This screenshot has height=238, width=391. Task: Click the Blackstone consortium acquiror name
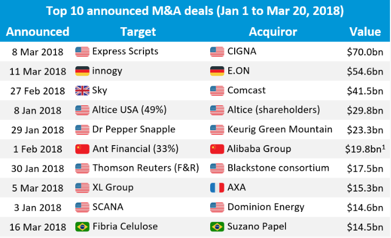pos(278,168)
